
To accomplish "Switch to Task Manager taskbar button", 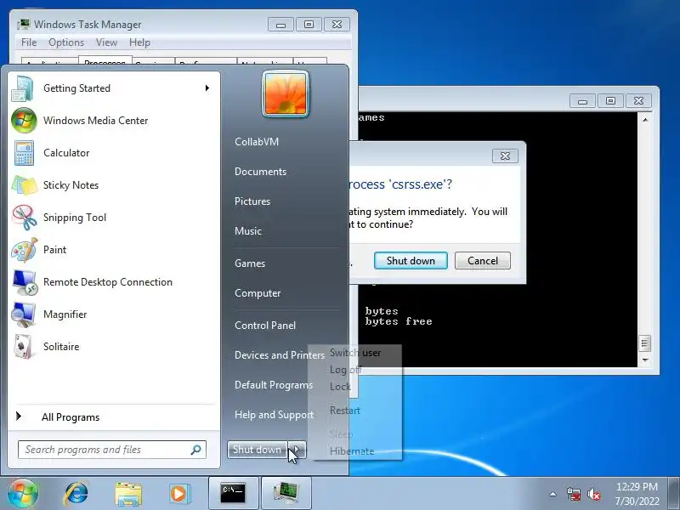I will click(286, 493).
